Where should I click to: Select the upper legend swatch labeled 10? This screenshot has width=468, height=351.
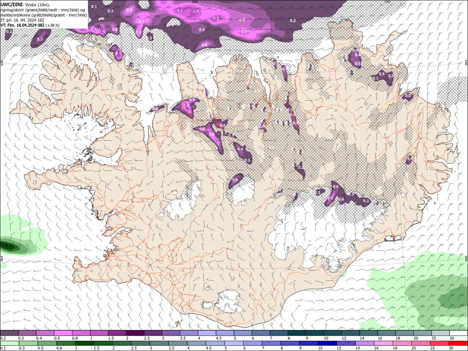(332, 333)
